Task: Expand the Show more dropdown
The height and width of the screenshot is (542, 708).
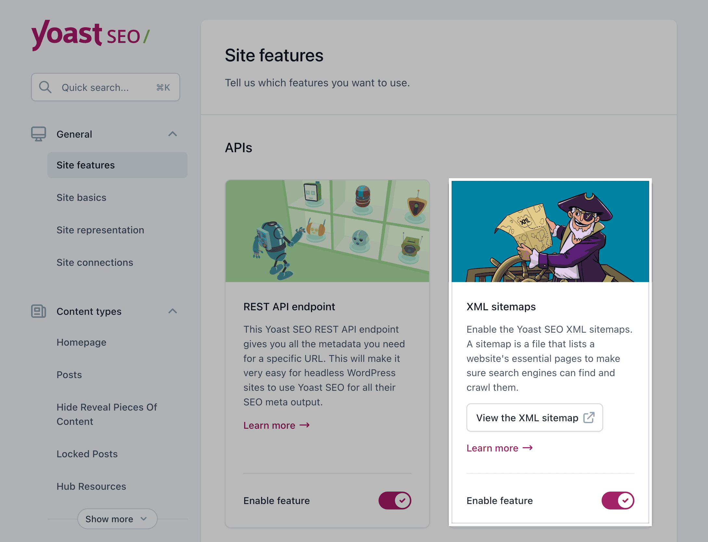Action: click(x=117, y=519)
